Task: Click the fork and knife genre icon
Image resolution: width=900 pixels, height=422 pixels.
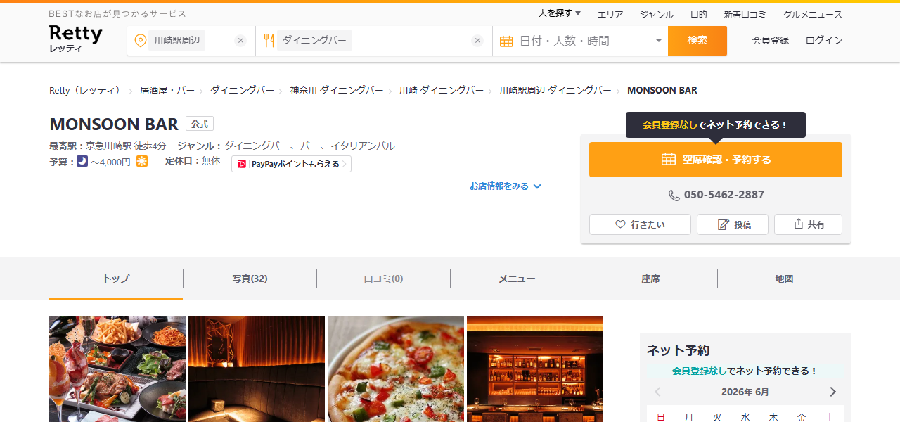Action: [268, 41]
